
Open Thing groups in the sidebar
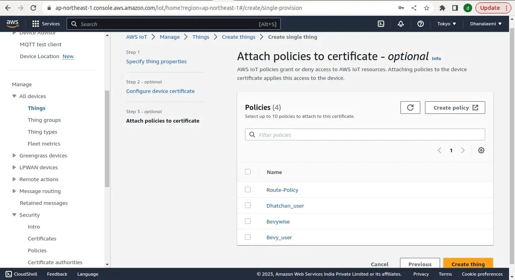(x=44, y=120)
